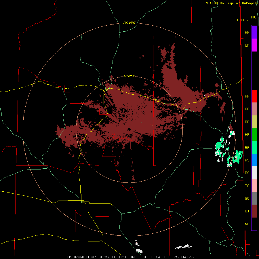Click the WS blue legend swatch
The width and height of the screenshot is (259, 259).
click(x=254, y=160)
